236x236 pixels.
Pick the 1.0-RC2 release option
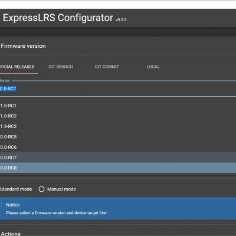click(x=118, y=116)
